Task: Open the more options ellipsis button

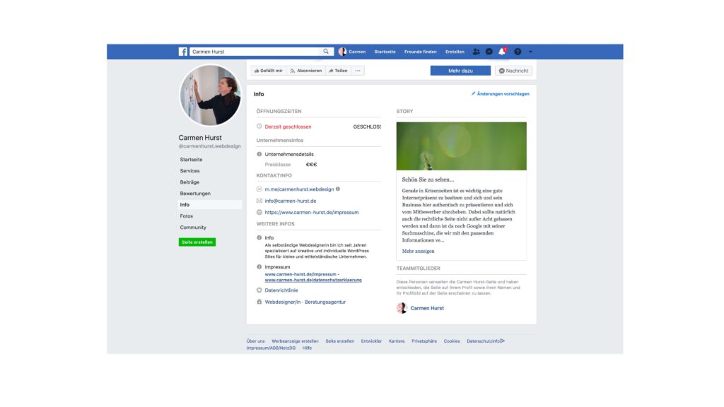Action: (357, 71)
